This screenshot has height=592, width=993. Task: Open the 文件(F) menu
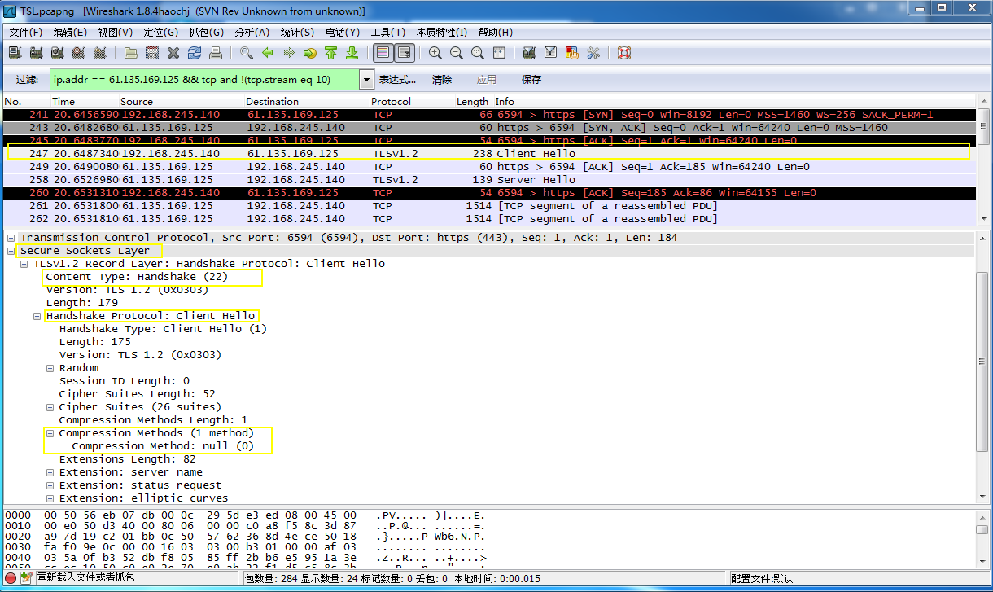click(x=26, y=33)
